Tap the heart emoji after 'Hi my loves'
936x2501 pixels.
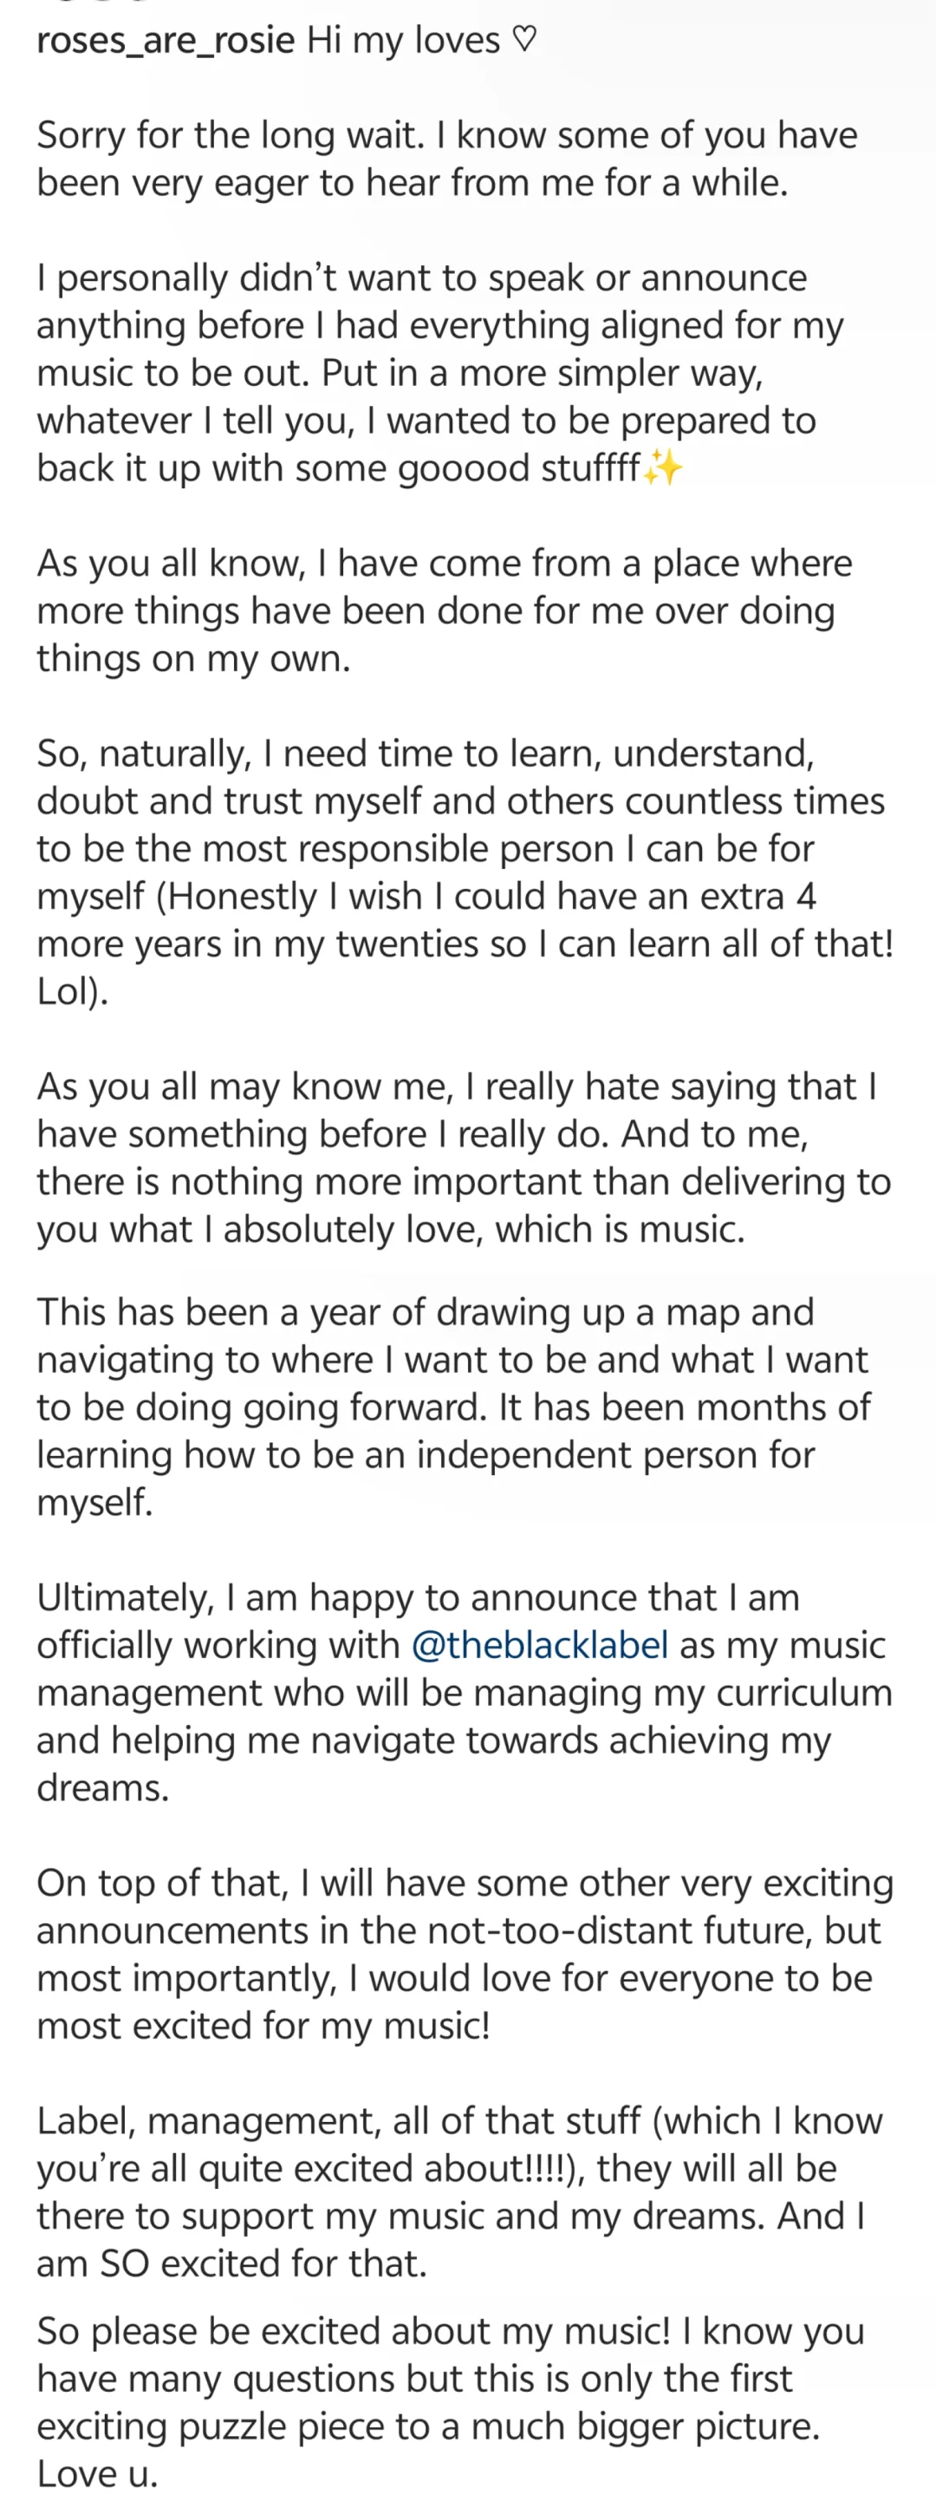523,39
